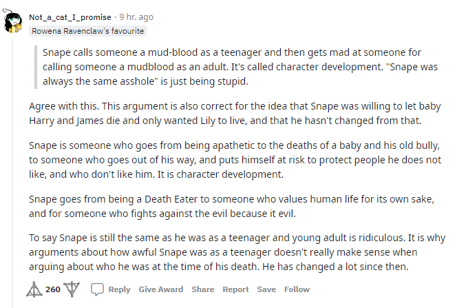Screen dimensions: 457x308
Task: Select the Rowena Ravenclaw's favourite flair
Action: pyautogui.click(x=87, y=31)
